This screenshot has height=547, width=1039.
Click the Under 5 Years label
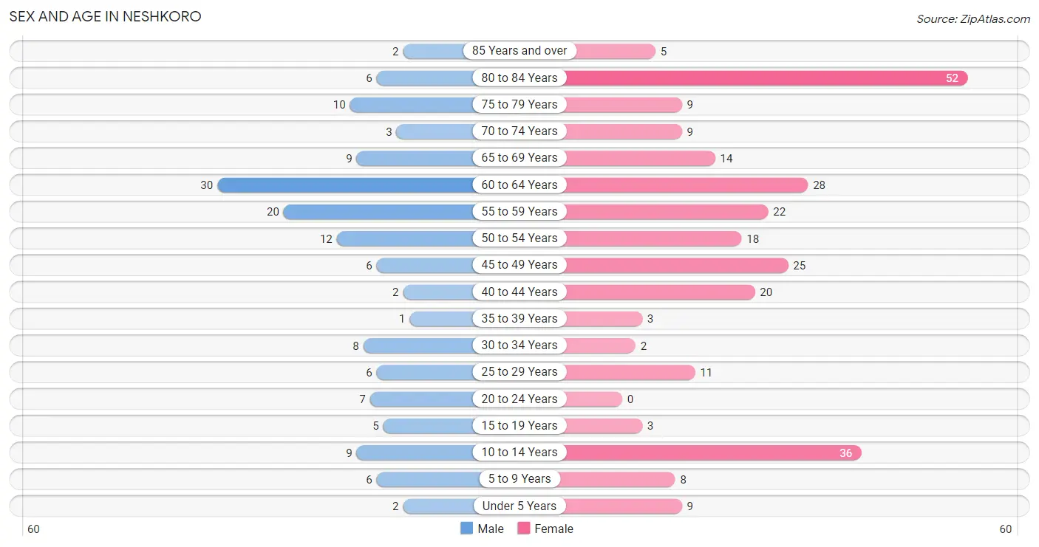(x=519, y=506)
